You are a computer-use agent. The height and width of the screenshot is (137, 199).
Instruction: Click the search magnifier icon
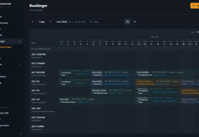click(x=91, y=22)
